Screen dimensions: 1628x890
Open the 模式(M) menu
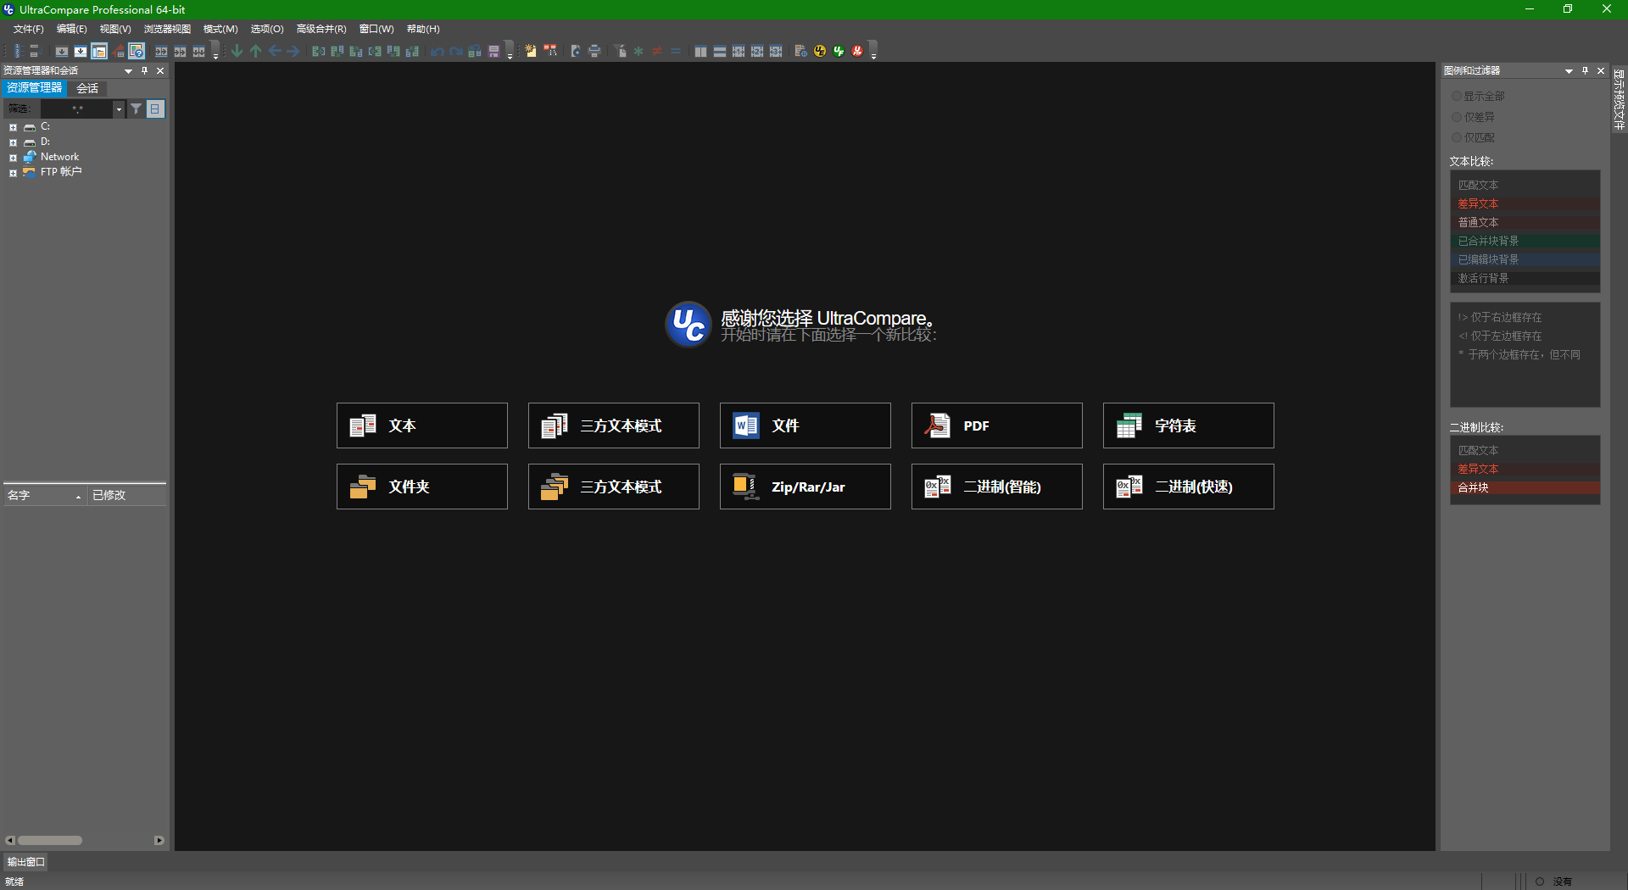220,29
